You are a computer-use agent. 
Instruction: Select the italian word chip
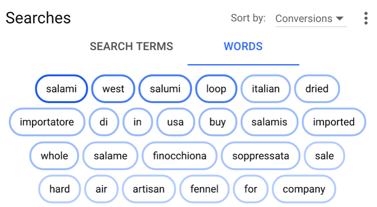point(265,89)
